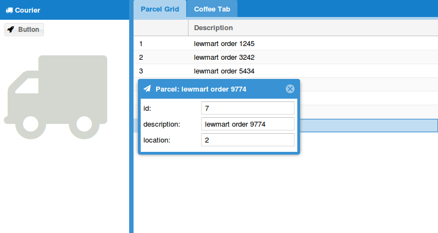Screen dimensions: 438x233
Task: Select the row lewmart order 5434
Action: (x=286, y=71)
